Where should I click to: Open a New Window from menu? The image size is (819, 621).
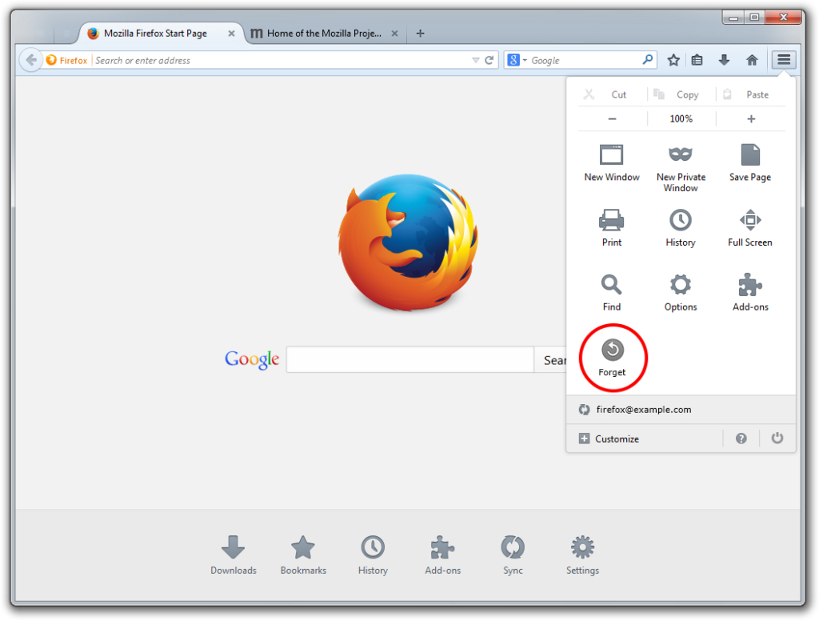pyautogui.click(x=612, y=163)
